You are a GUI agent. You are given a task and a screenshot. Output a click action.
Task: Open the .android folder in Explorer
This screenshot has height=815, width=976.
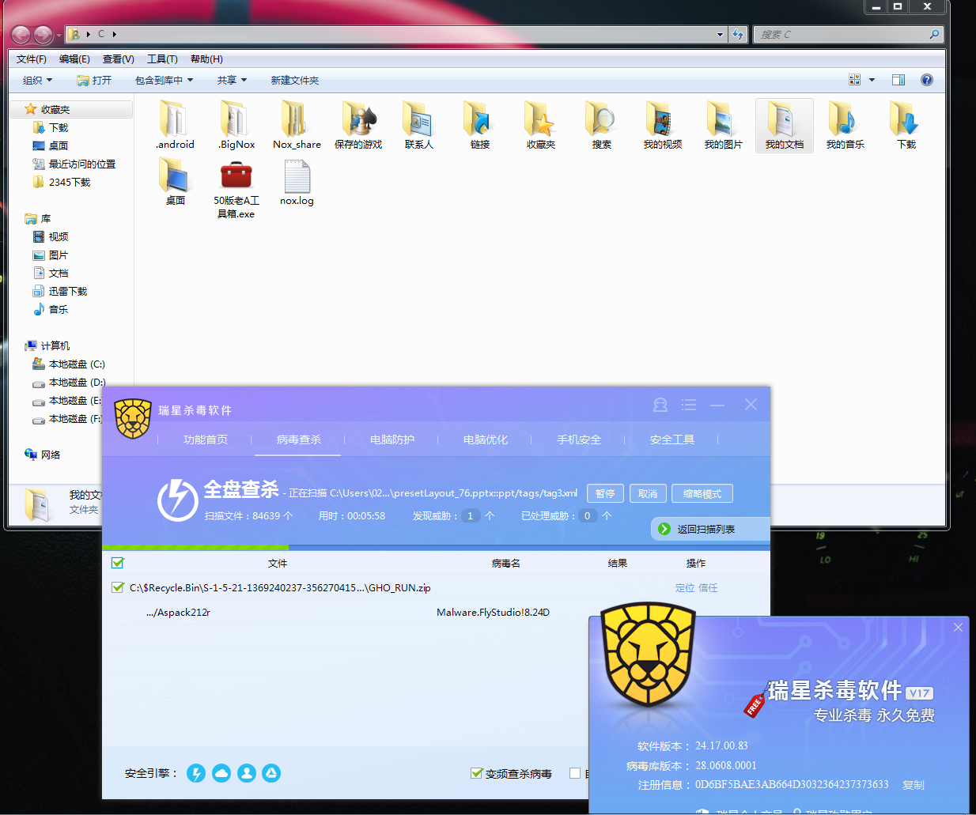tap(175, 125)
